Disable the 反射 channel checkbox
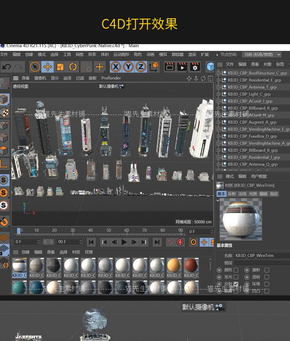 (236, 284)
